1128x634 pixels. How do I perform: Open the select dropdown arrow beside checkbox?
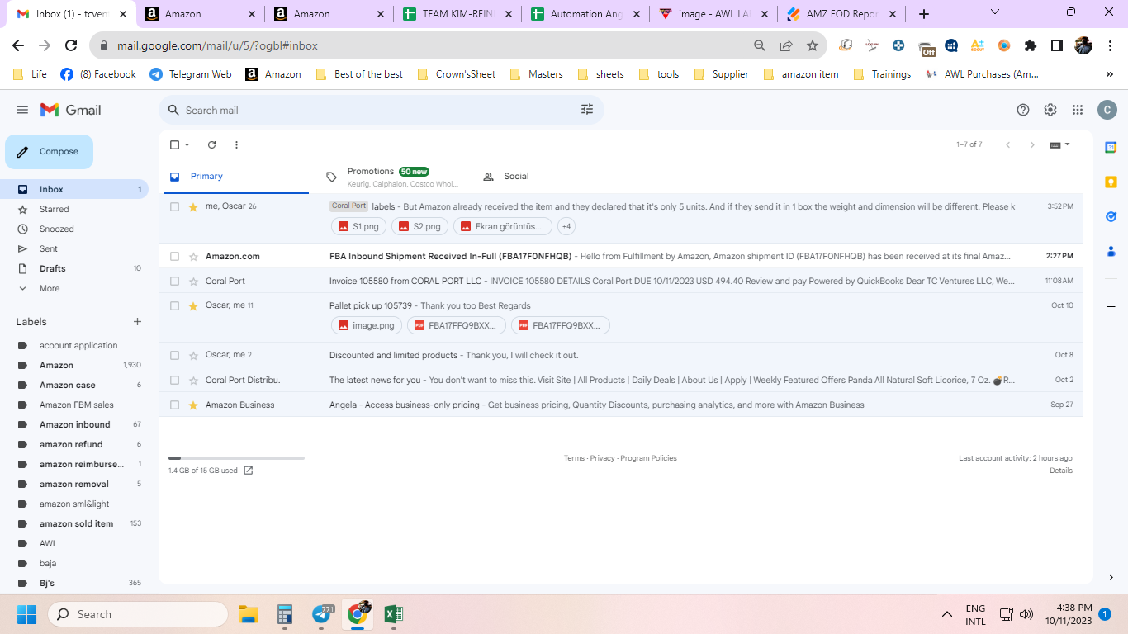187,144
